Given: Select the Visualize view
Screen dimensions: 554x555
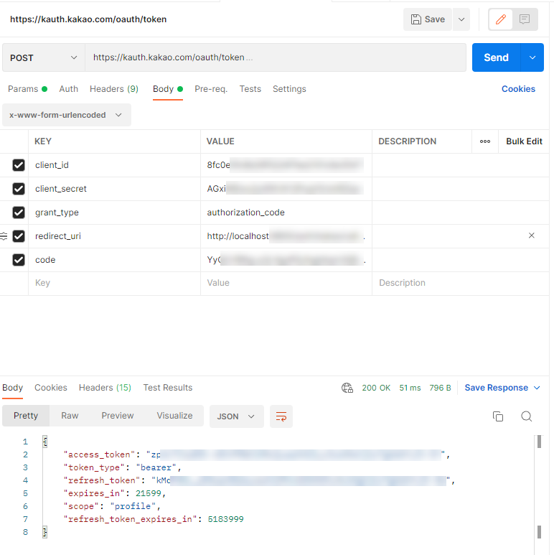Looking at the screenshot, I should [x=175, y=416].
